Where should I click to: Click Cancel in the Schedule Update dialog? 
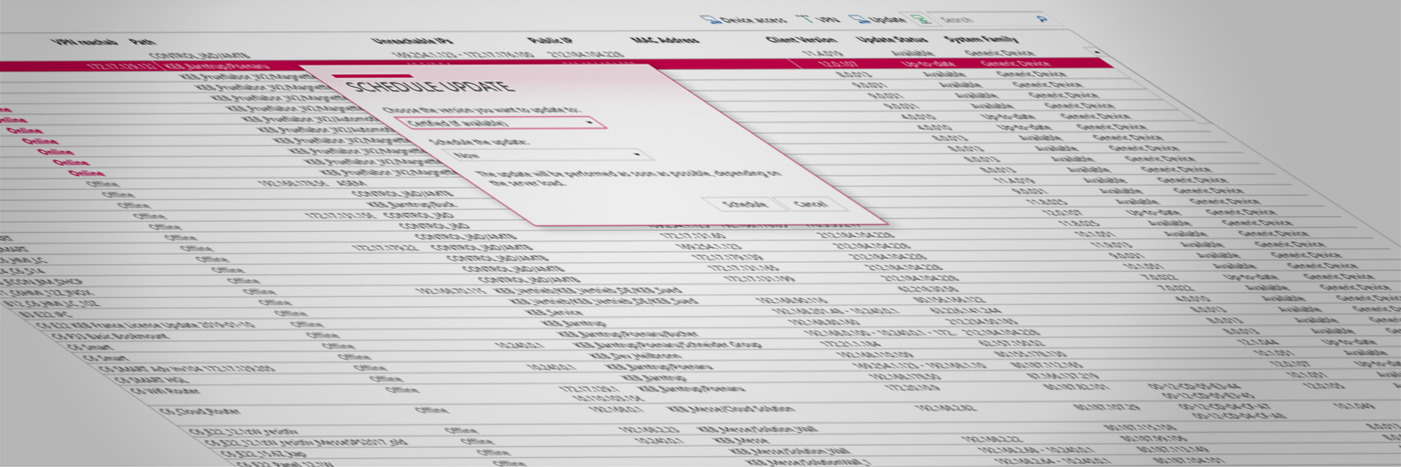[810, 204]
